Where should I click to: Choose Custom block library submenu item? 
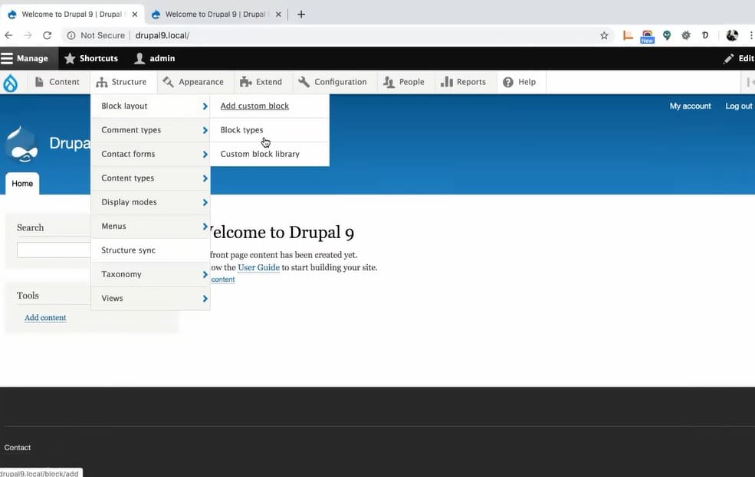270,154
